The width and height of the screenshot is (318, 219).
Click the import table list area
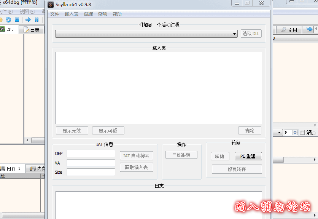[159, 88]
